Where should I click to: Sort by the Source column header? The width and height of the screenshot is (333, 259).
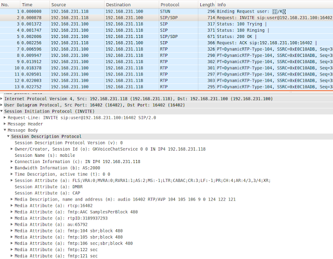[x=77, y=5]
